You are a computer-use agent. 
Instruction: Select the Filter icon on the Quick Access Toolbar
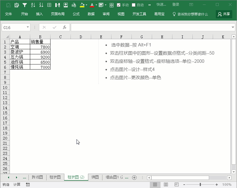point(25,4)
